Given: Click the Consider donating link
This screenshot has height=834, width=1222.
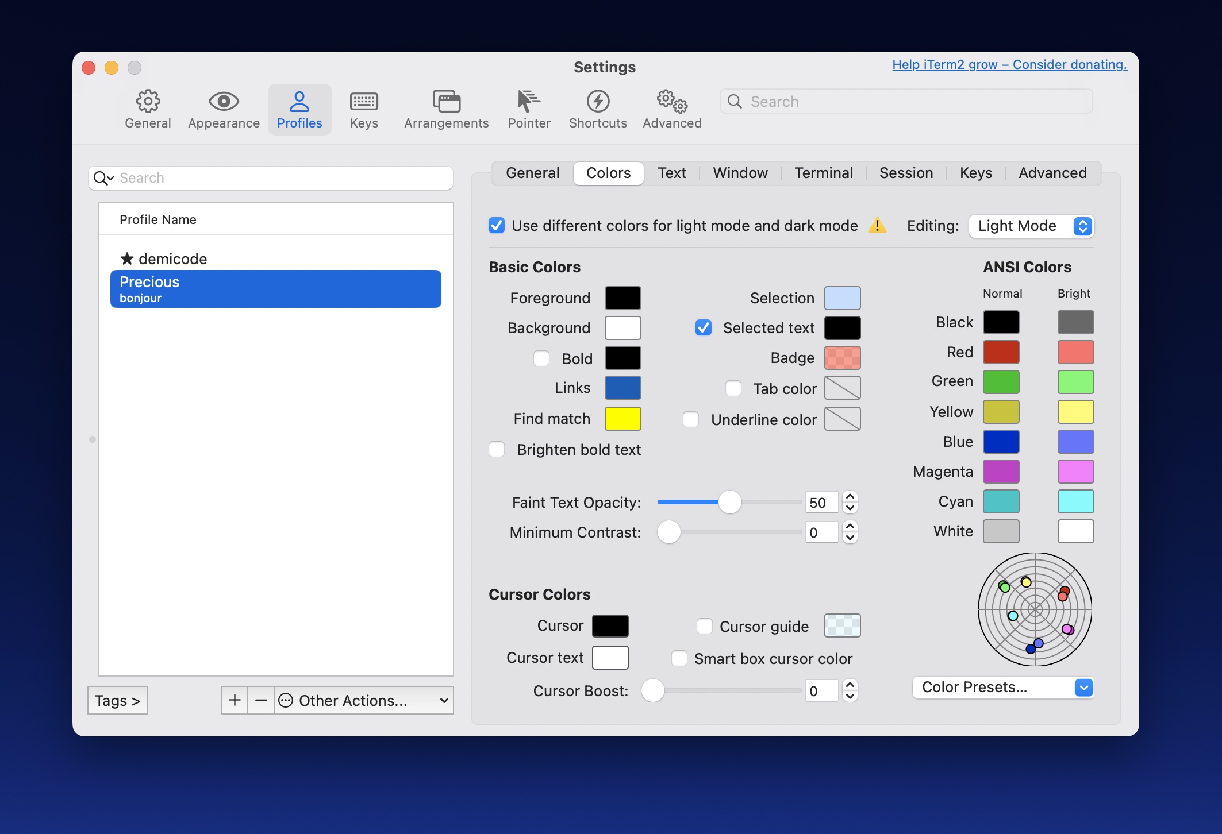Looking at the screenshot, I should point(1009,64).
